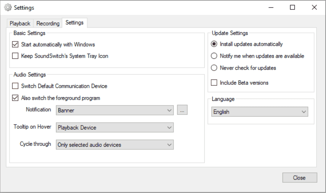The height and width of the screenshot is (193, 326).
Task: Click the Settings gear icon in title bar
Action: click(x=8, y=7)
